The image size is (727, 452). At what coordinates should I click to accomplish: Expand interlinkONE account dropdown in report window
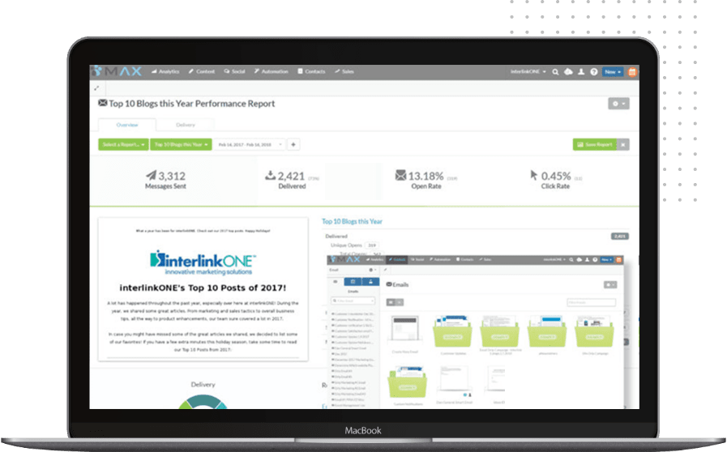click(528, 72)
